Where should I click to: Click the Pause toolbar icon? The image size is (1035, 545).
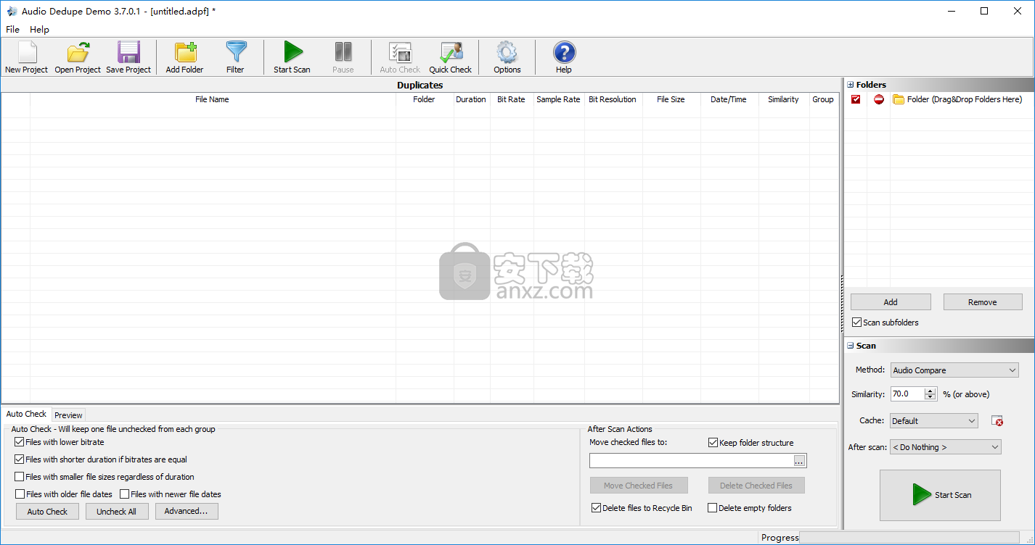tap(343, 57)
